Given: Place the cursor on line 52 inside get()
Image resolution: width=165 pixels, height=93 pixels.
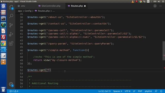Looking at the screenshot, I should click(x=48, y=70).
